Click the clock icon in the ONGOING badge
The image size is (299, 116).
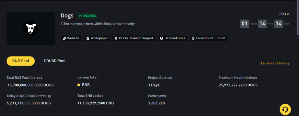tap(81, 16)
